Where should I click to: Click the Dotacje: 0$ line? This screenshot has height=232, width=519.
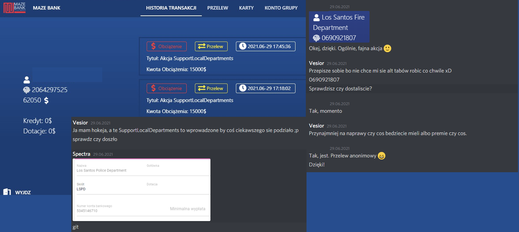pos(39,131)
